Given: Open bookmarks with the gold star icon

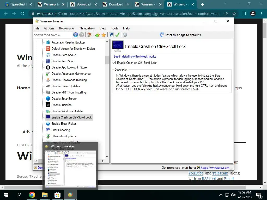Looking at the screenshot, I should (104, 35).
